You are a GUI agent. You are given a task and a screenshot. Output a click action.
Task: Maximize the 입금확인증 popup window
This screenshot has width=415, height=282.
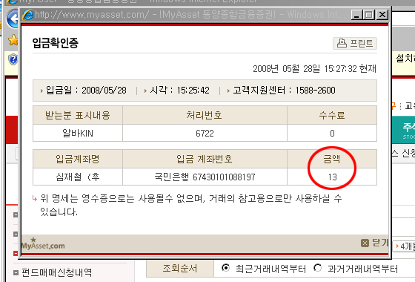pos(369,15)
